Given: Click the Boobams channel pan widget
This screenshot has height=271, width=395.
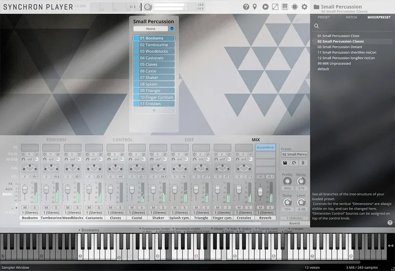Looking at the screenshot, I should (x=30, y=168).
